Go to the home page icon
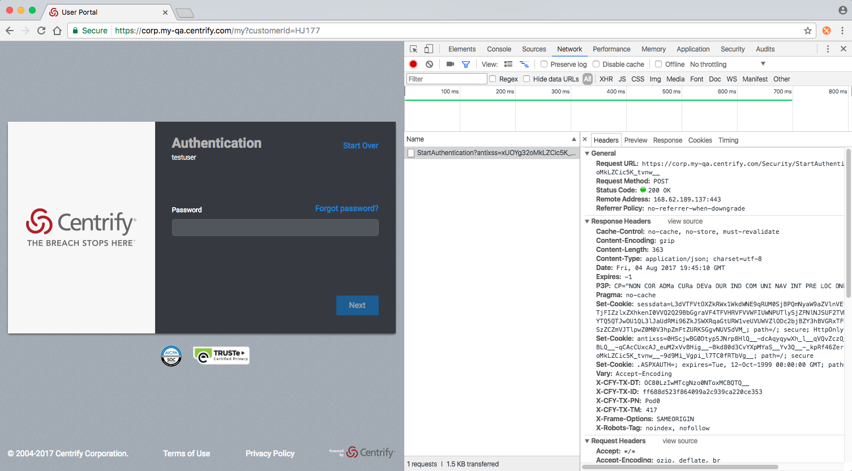Image resolution: width=852 pixels, height=471 pixels. pyautogui.click(x=57, y=31)
